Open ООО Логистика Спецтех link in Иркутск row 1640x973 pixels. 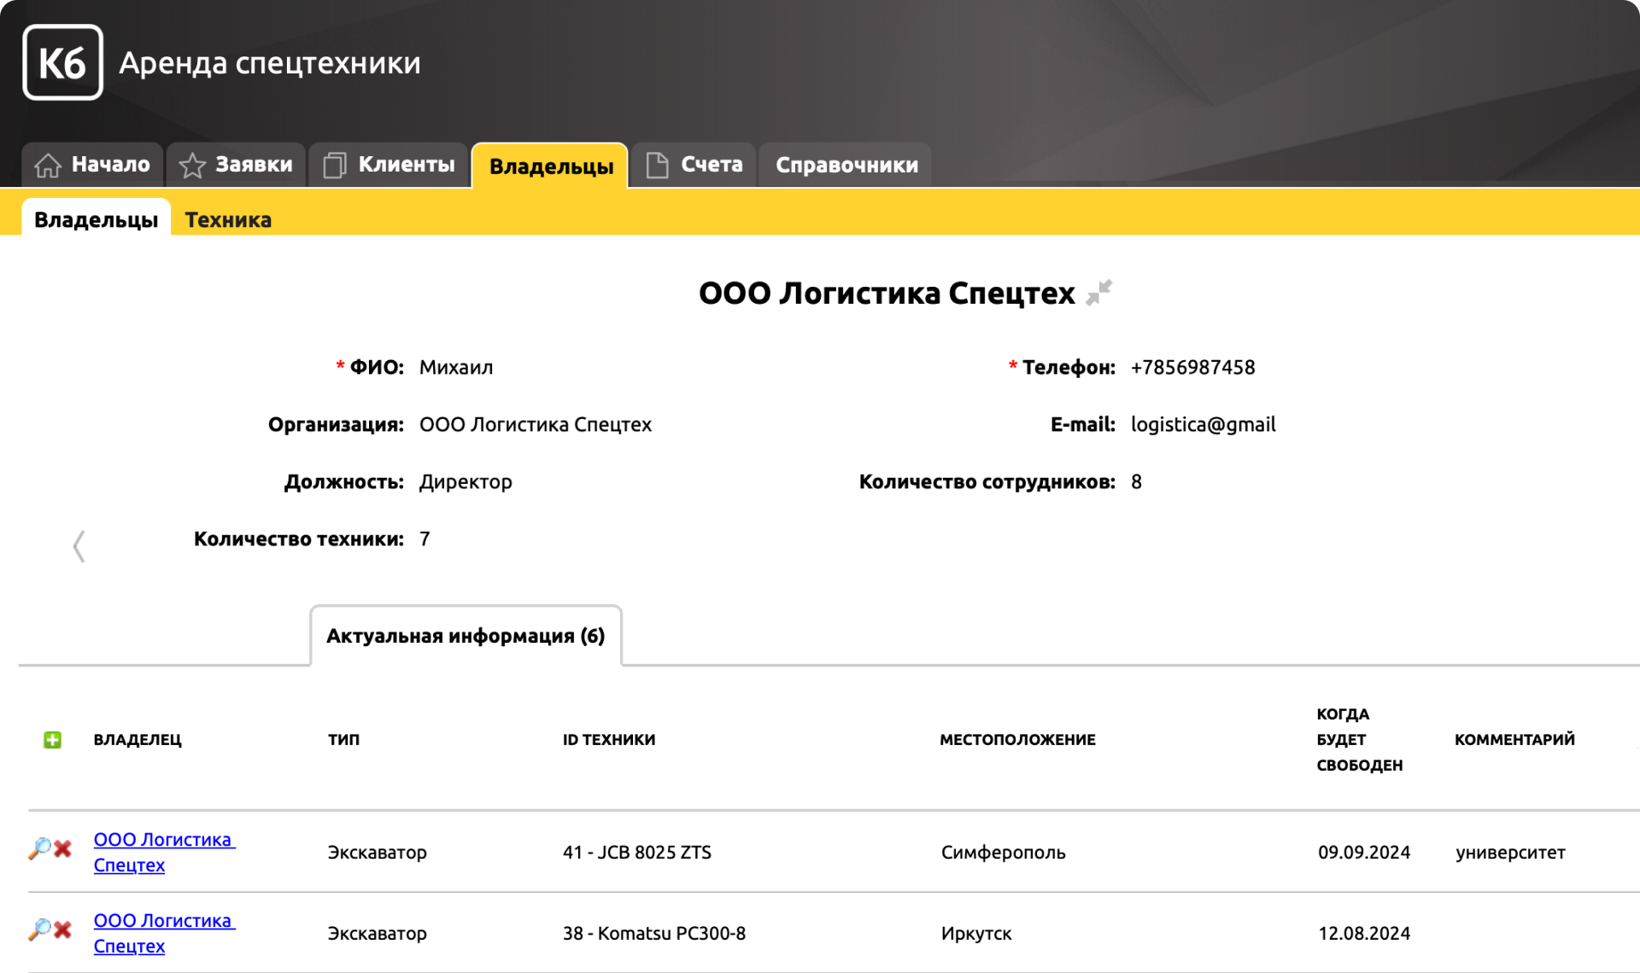pyautogui.click(x=162, y=933)
